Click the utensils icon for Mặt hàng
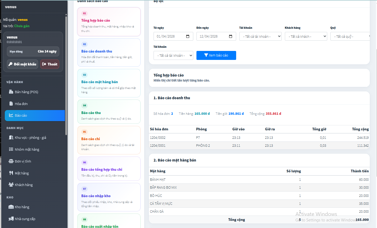Image resolution: width=377 pixels, height=228 pixels. coord(11,173)
